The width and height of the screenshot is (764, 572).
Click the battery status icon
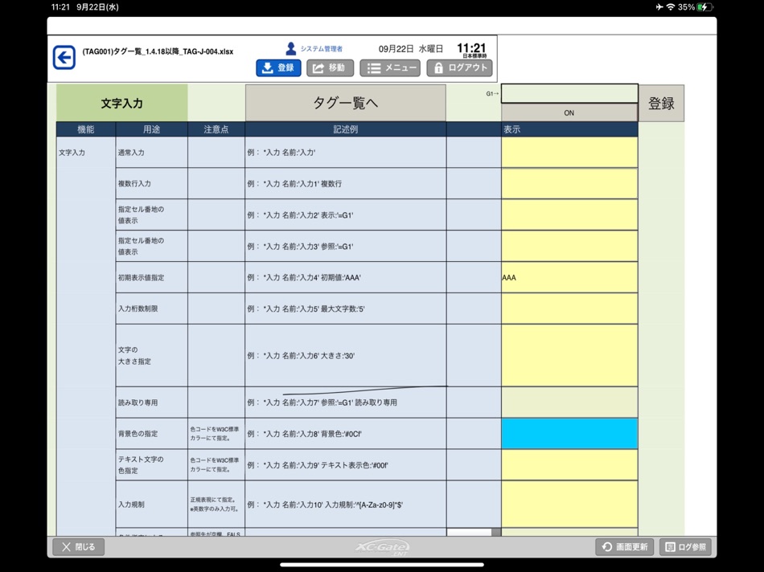click(705, 6)
